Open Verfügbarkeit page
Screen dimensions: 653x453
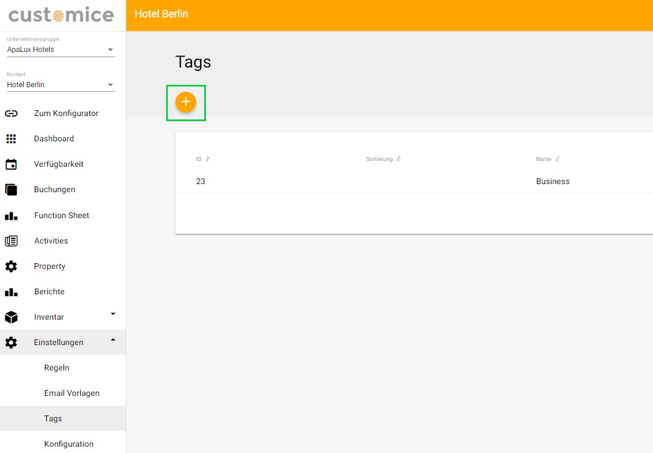point(59,164)
